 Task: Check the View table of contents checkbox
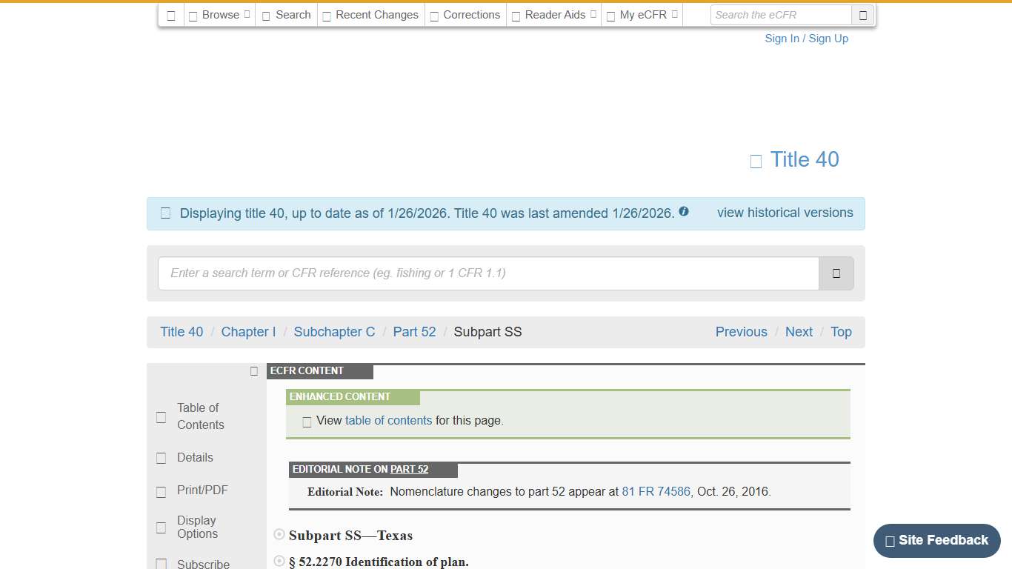coord(307,421)
